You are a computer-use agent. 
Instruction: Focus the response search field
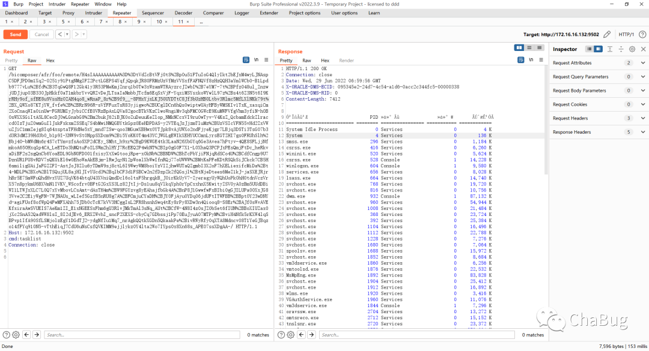click(x=417, y=335)
